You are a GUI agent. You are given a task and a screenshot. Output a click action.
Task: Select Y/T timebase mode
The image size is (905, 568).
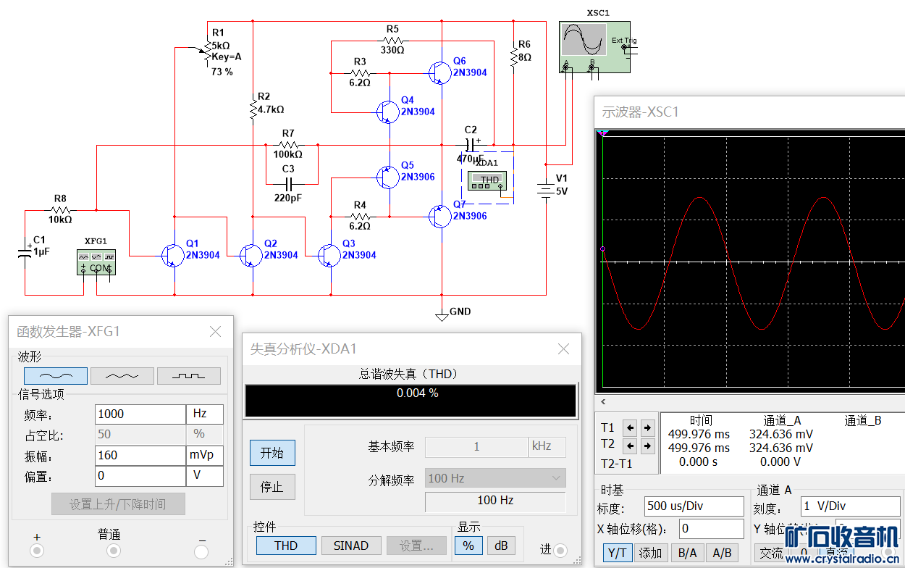[x=617, y=553]
